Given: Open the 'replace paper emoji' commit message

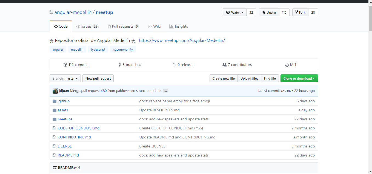Looking at the screenshot, I should (174, 101).
